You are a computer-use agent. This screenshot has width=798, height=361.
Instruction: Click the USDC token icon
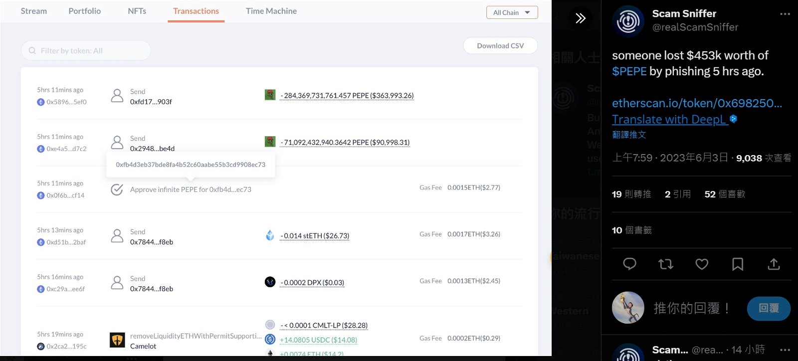click(270, 339)
